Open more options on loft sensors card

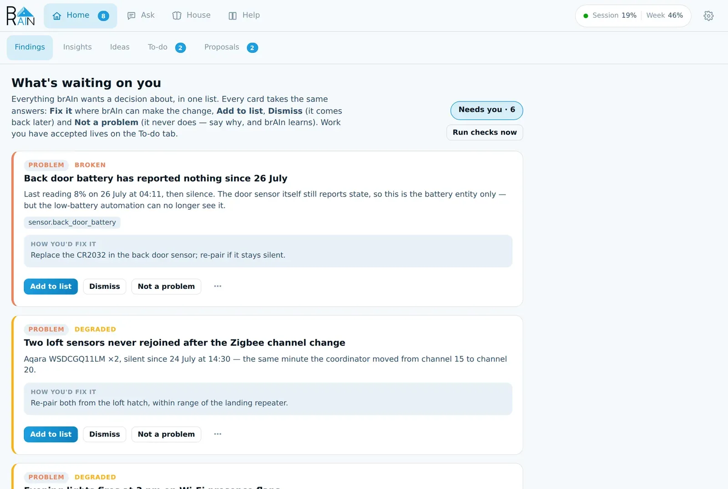click(x=217, y=434)
